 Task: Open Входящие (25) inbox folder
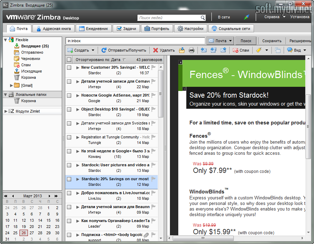(35, 46)
